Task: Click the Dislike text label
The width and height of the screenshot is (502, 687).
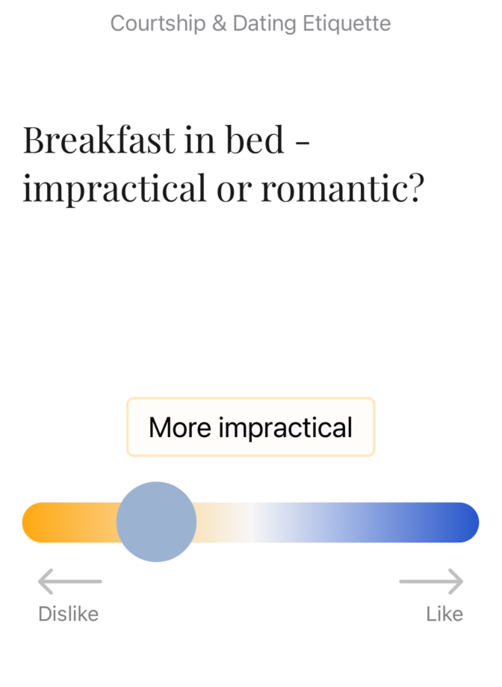Action: click(x=68, y=614)
